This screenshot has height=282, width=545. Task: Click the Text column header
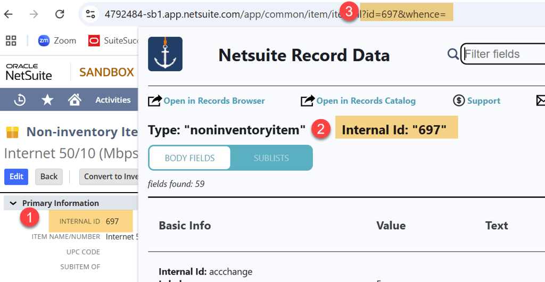(x=497, y=226)
